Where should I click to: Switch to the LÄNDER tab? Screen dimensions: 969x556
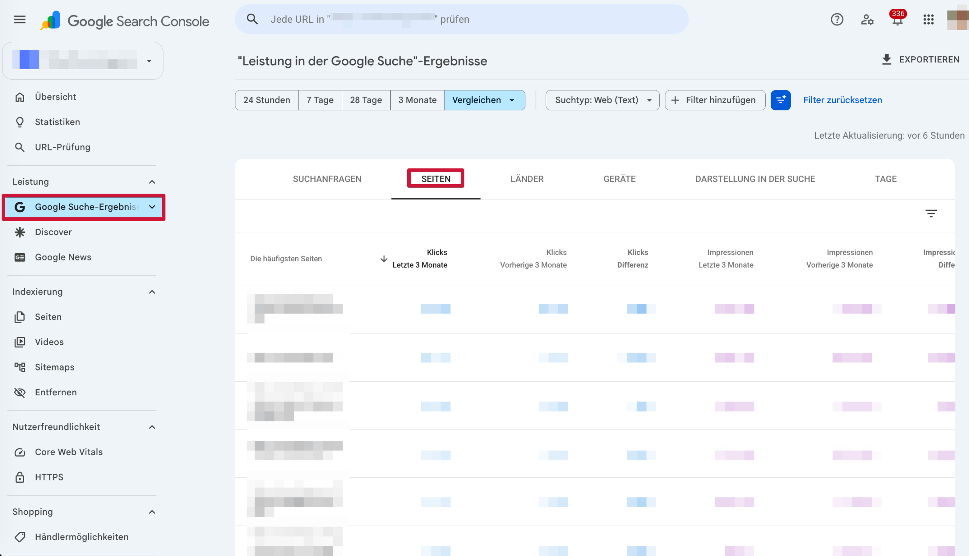coord(527,179)
